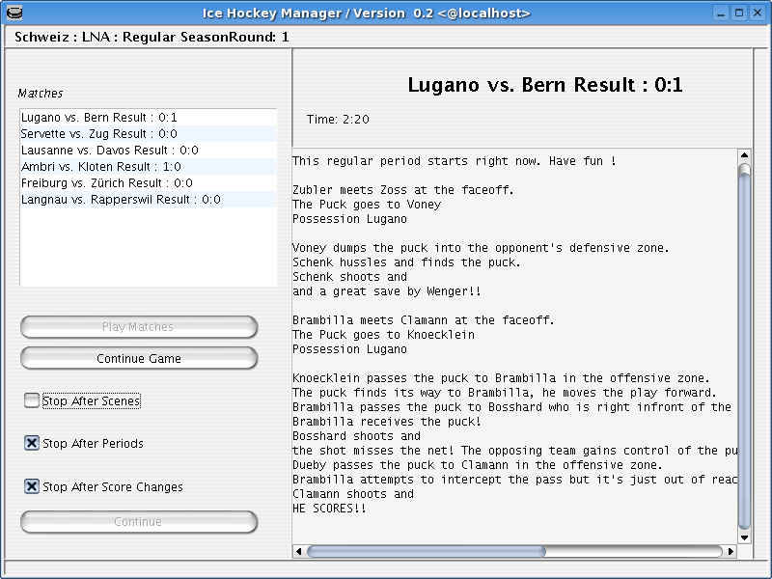772x579 pixels.
Task: Click the hockey puck window menu icon
Action: 12,13
